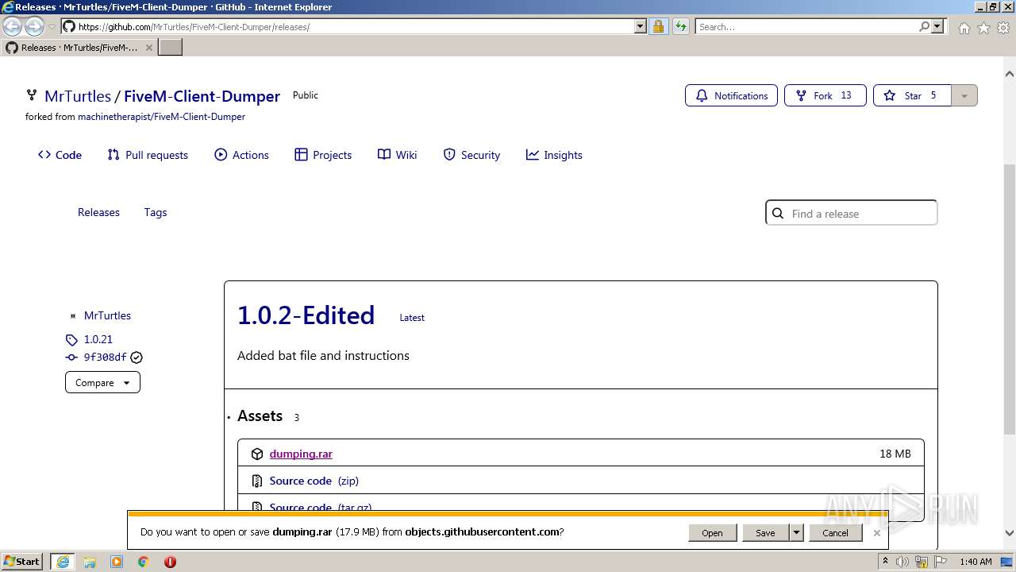
Task: Fork the repository with Fork button
Action: pyautogui.click(x=825, y=95)
